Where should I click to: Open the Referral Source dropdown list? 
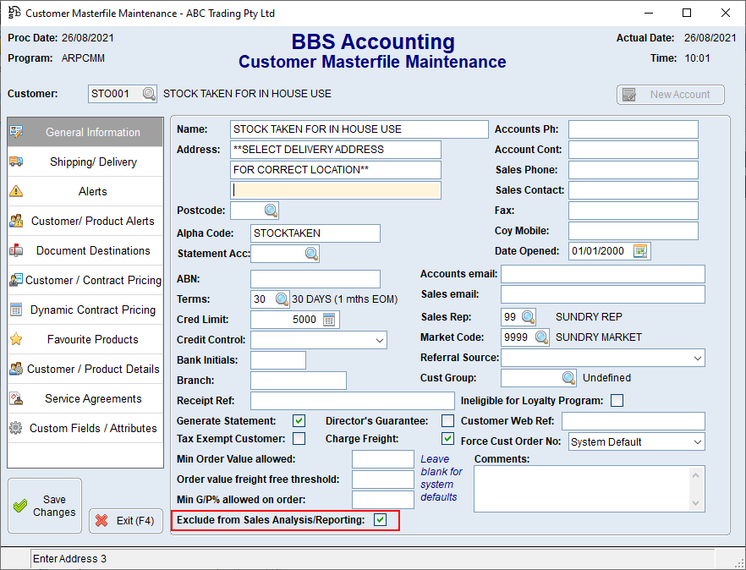[x=697, y=359]
